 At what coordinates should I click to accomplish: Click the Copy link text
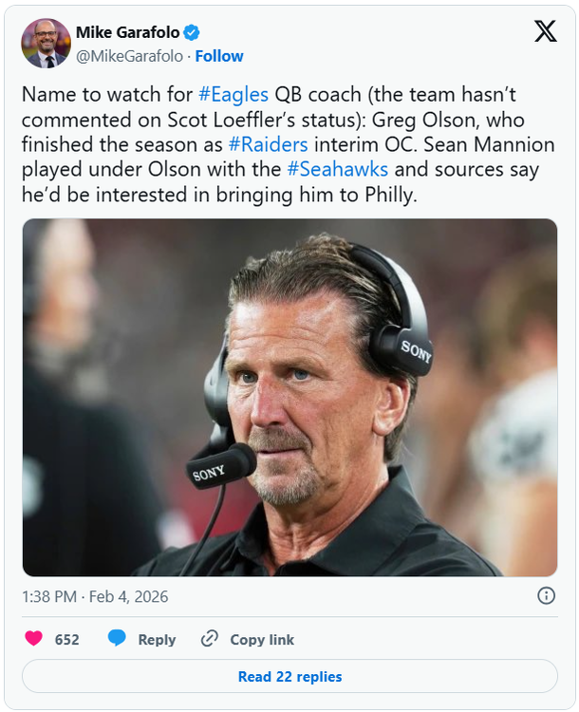tap(262, 640)
